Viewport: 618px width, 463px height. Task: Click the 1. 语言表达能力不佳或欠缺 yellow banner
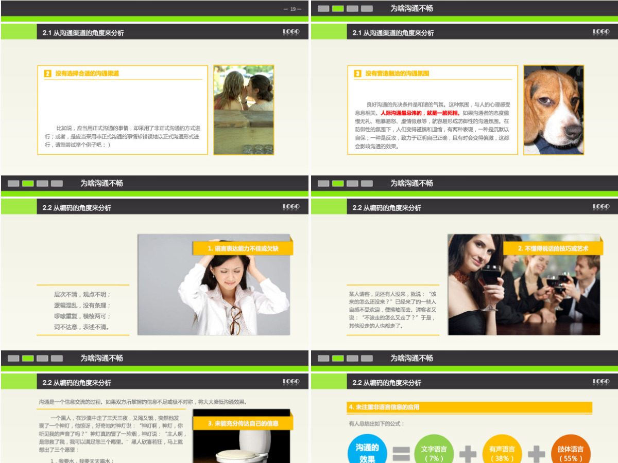point(243,248)
